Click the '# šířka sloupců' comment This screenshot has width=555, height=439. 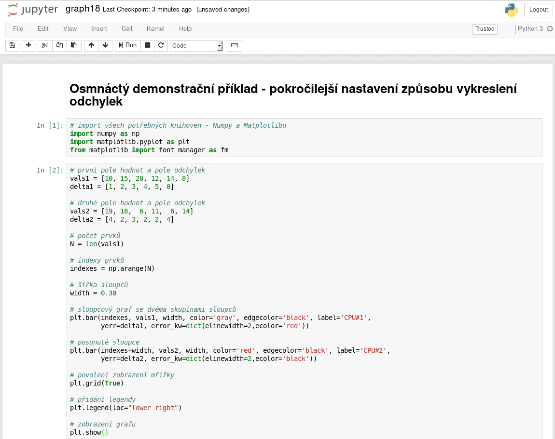tap(99, 285)
